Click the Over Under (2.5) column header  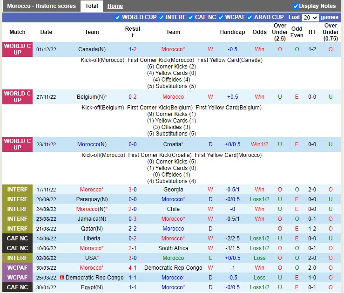(x=280, y=32)
